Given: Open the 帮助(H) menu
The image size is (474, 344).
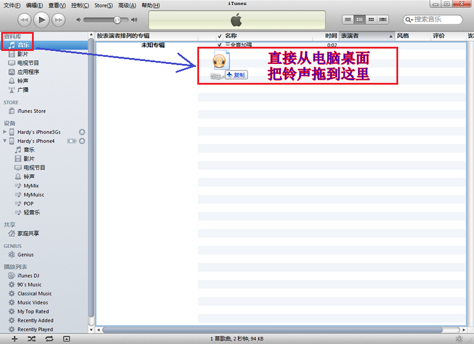Looking at the screenshot, I should (x=150, y=5).
